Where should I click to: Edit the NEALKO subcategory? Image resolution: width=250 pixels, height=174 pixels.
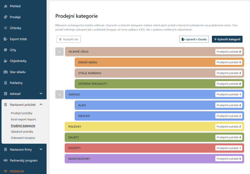click(x=159, y=116)
